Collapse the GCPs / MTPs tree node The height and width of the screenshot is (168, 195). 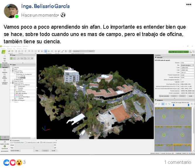click(x=13, y=73)
